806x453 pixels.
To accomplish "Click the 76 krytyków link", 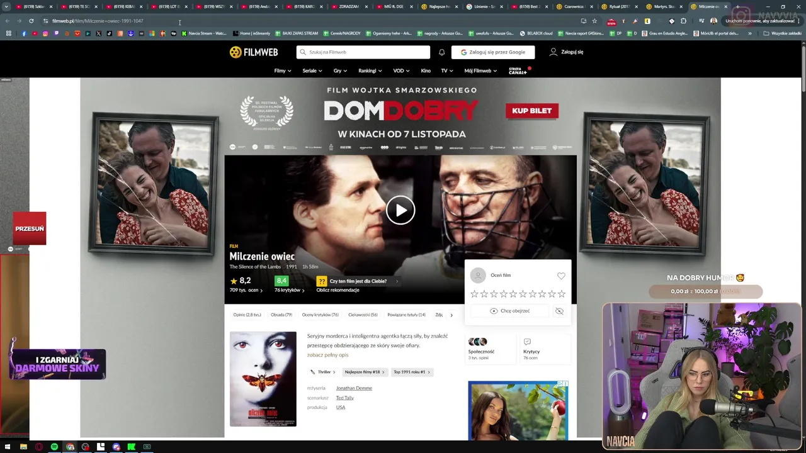I will click(x=290, y=290).
